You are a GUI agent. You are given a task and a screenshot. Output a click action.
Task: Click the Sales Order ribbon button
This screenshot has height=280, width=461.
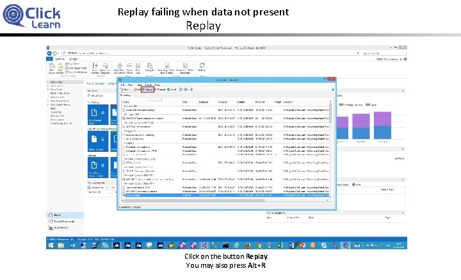[x=72, y=64]
